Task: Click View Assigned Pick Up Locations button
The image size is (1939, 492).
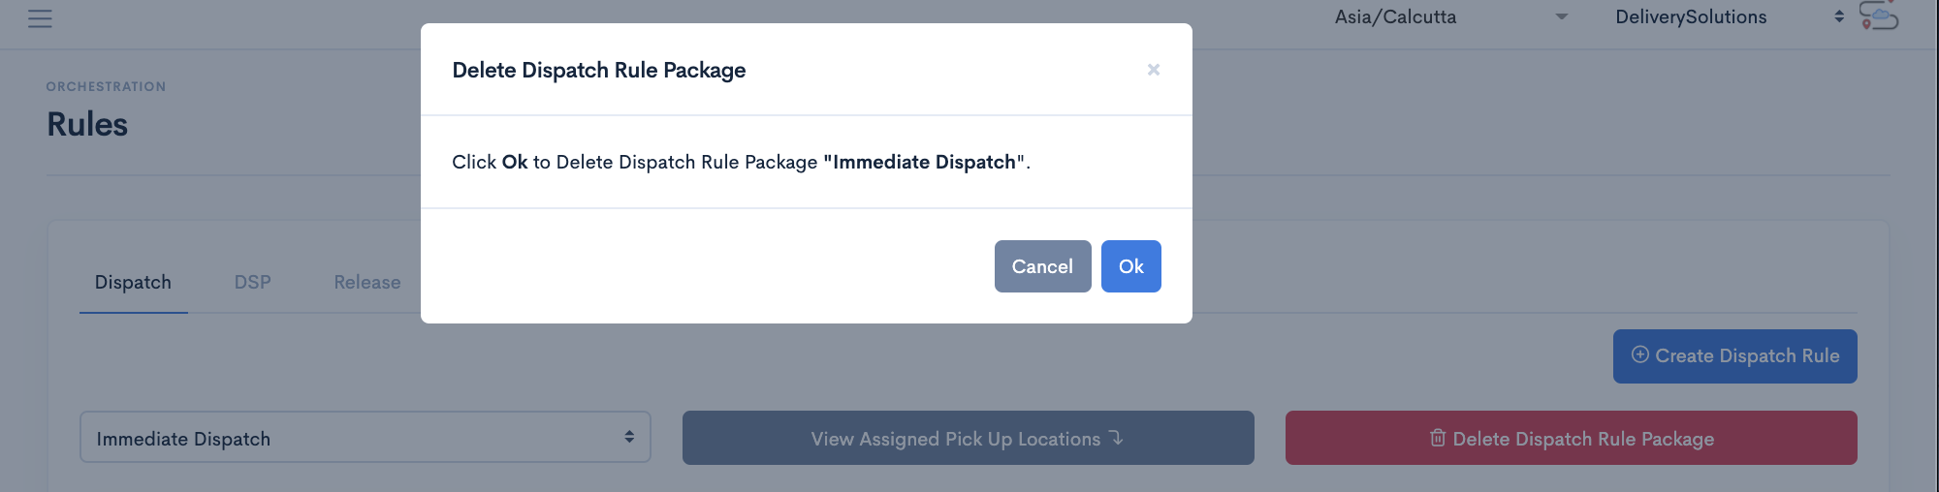Action: click(969, 438)
